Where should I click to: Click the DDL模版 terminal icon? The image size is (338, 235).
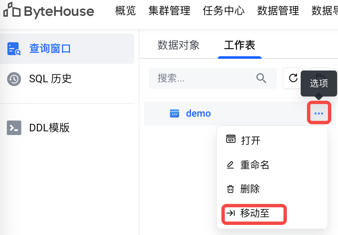[14, 128]
